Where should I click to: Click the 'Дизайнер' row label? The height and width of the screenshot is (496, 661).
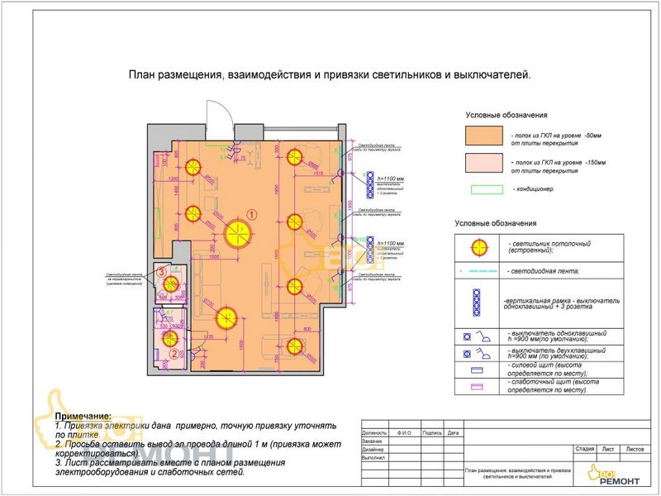click(x=373, y=450)
